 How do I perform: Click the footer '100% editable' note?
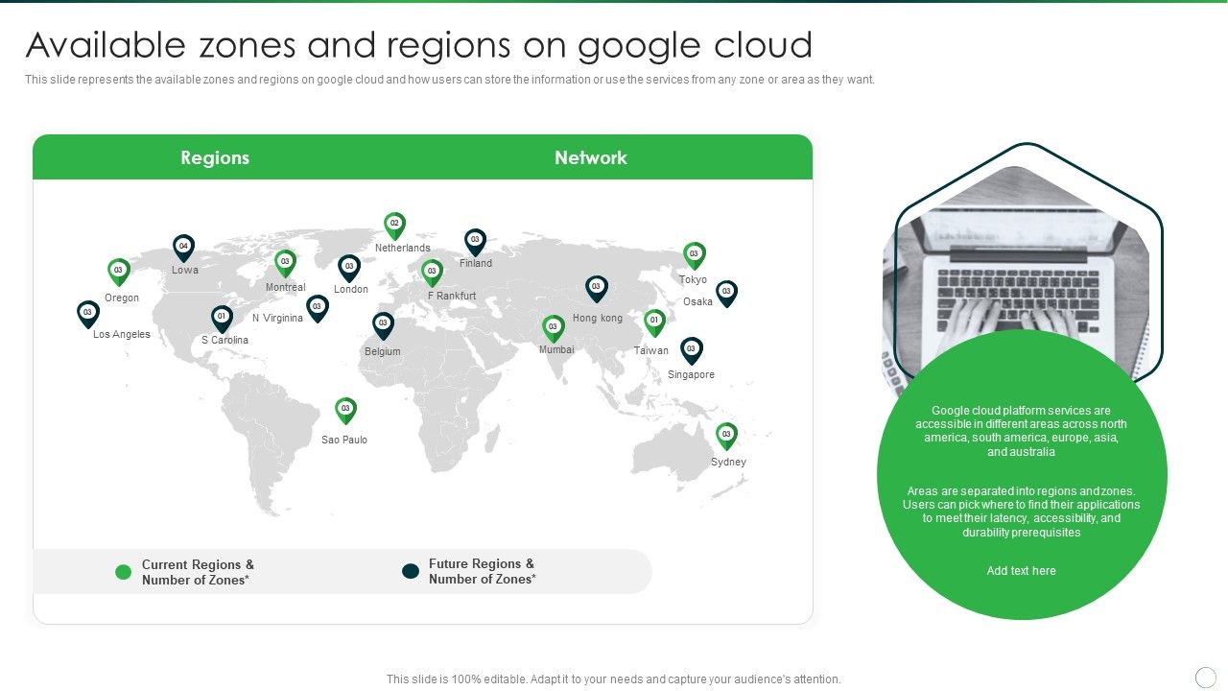click(614, 679)
